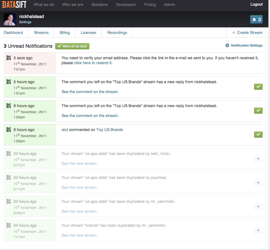270x250 pixels.
Task: Click DS icon on the 5 secs ago notification
Action: click(x=9, y=58)
